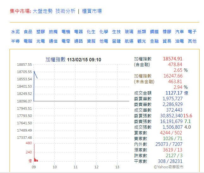The width and height of the screenshot is (204, 173).
Task: Select the 光電 sector link
Action: [41, 41]
